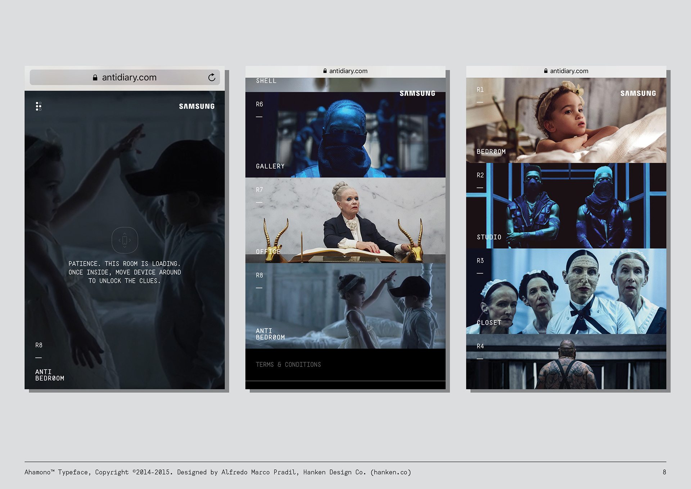Select the R8 Anti Bedroom tile in middle phone

(x=345, y=306)
